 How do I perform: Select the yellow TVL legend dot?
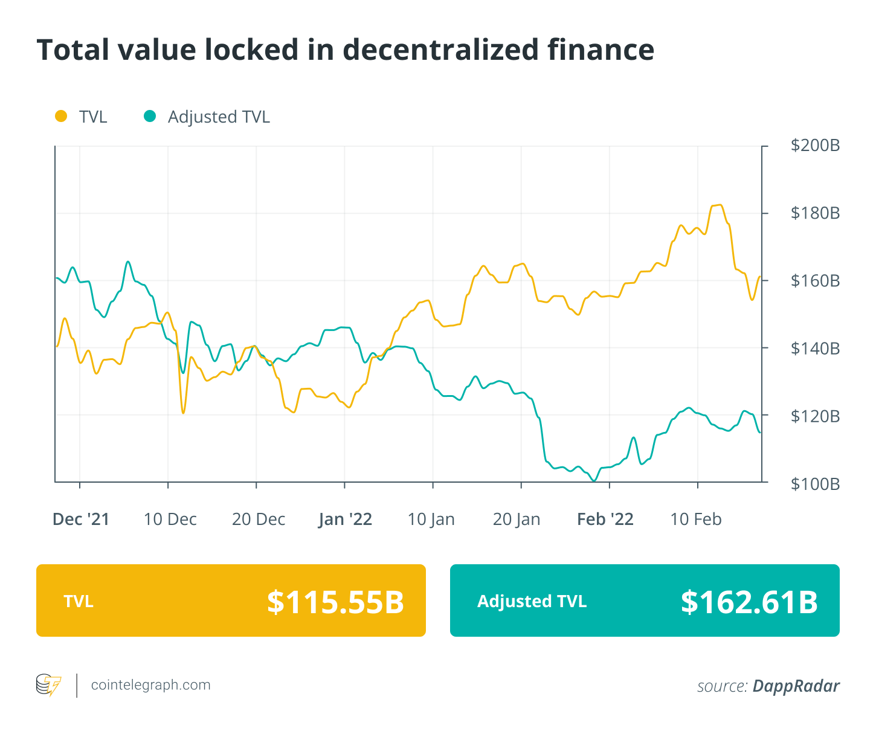click(61, 116)
